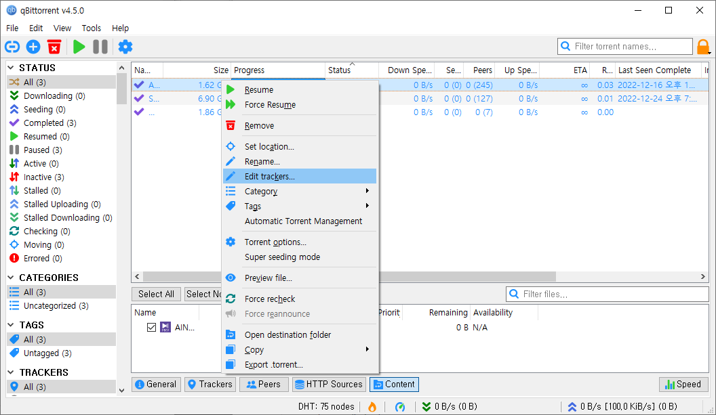Collapse the TAGS section
The height and width of the screenshot is (415, 716).
[x=11, y=325]
